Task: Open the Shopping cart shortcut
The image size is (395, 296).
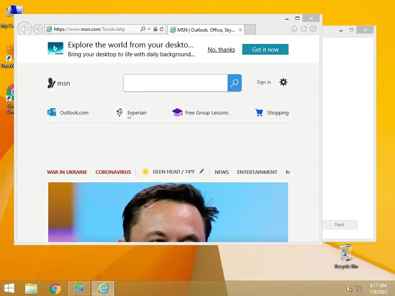Action: (x=272, y=113)
